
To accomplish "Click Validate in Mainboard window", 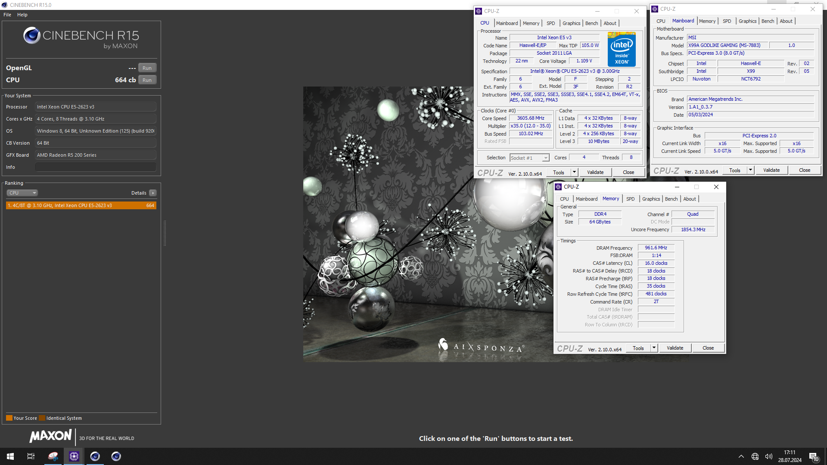I will 772,170.
